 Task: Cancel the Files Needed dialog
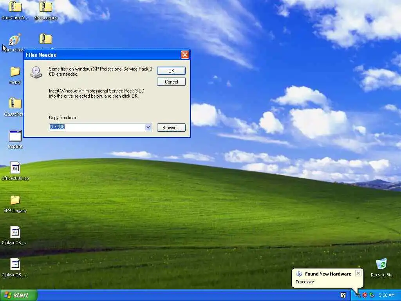pos(171,82)
